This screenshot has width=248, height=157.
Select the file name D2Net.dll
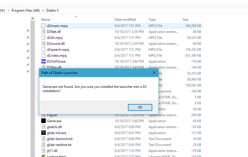pos(54,31)
